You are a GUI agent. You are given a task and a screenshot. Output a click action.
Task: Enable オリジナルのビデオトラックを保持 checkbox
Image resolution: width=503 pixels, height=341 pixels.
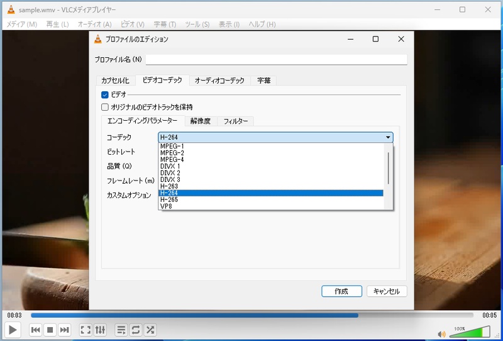tap(105, 107)
